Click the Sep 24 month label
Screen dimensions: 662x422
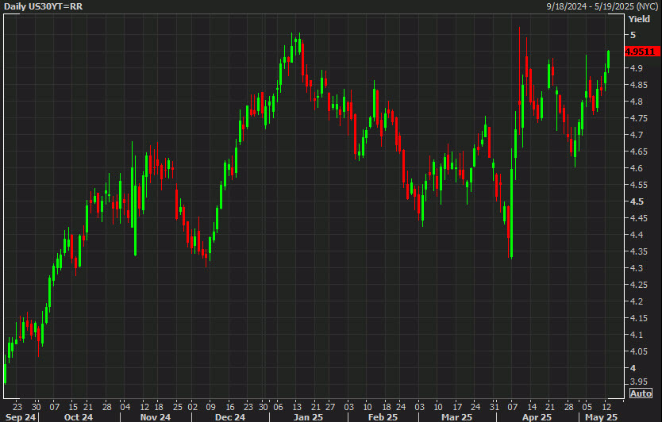[x=21, y=417]
